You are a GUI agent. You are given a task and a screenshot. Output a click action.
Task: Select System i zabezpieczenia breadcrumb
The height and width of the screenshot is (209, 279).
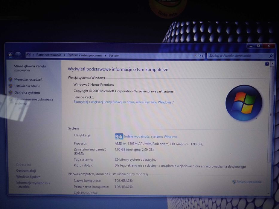pyautogui.click(x=85, y=55)
